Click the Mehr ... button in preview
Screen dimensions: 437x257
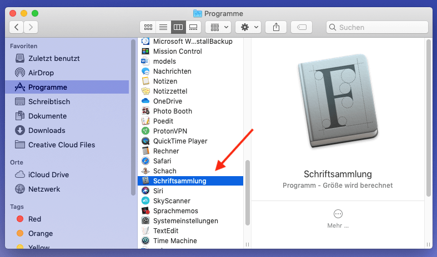pyautogui.click(x=338, y=219)
